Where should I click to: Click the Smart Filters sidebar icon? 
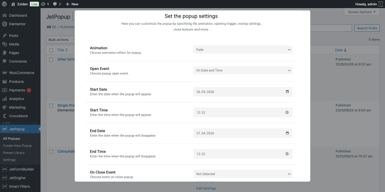[5, 186]
